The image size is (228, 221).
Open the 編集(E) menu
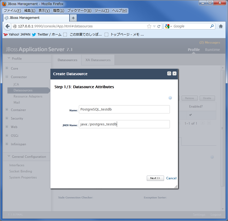(30, 11)
